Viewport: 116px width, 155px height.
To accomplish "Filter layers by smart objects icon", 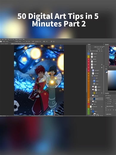I will [x=102, y=47].
